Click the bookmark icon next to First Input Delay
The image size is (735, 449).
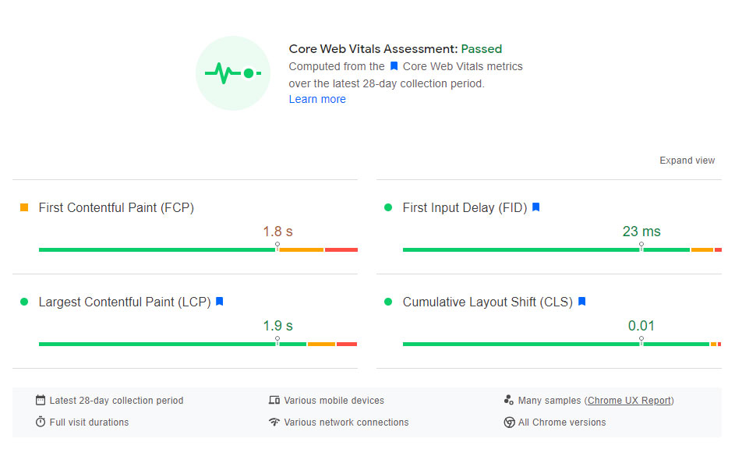536,207
